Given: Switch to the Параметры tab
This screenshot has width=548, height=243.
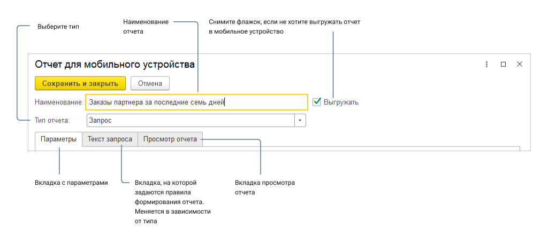Looking at the screenshot, I should tap(59, 139).
